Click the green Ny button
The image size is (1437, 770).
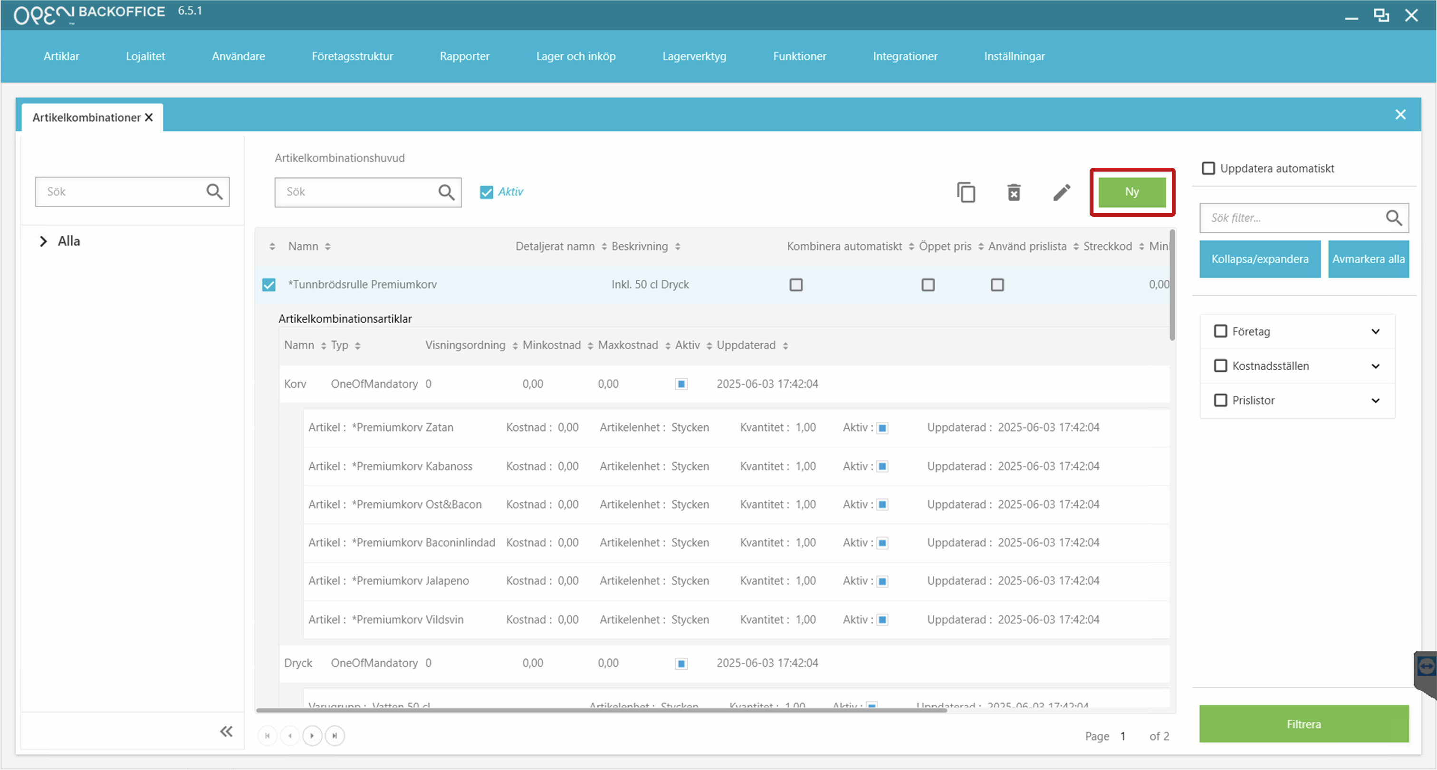coord(1131,192)
